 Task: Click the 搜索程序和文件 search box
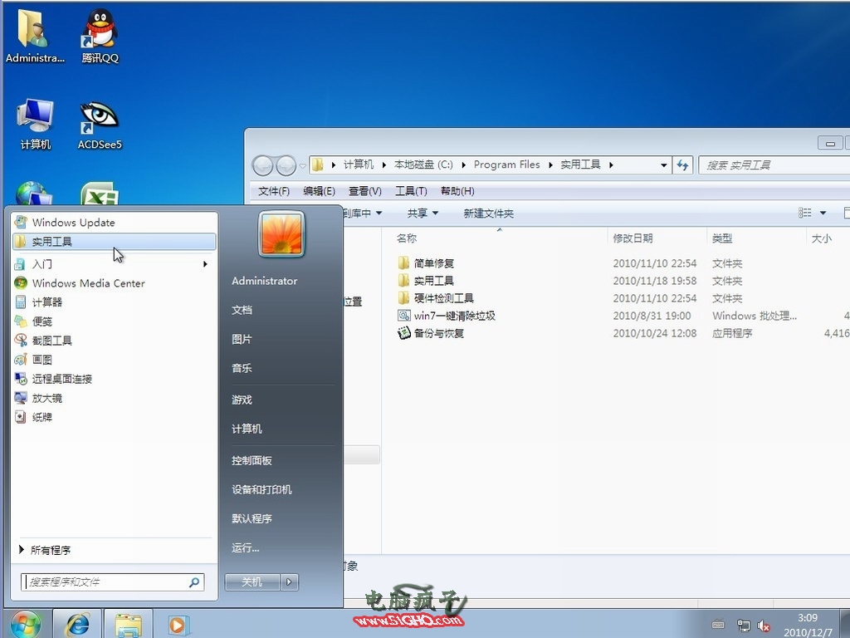coord(105,582)
